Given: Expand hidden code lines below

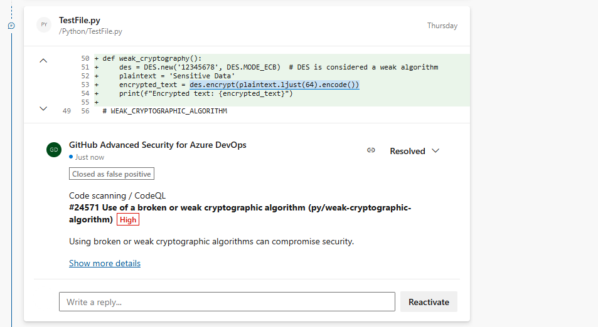Looking at the screenshot, I should click(x=43, y=108).
